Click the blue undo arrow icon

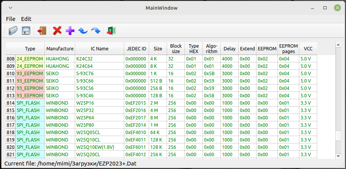pos(83,31)
